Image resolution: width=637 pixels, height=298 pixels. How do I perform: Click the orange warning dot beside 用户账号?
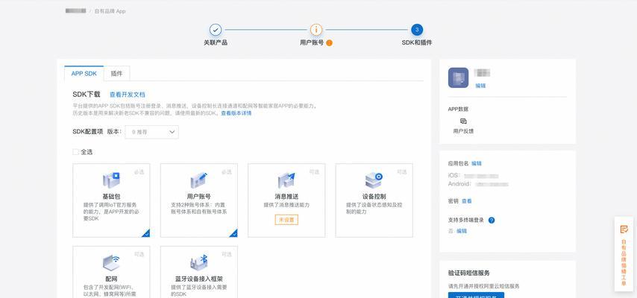click(x=330, y=42)
